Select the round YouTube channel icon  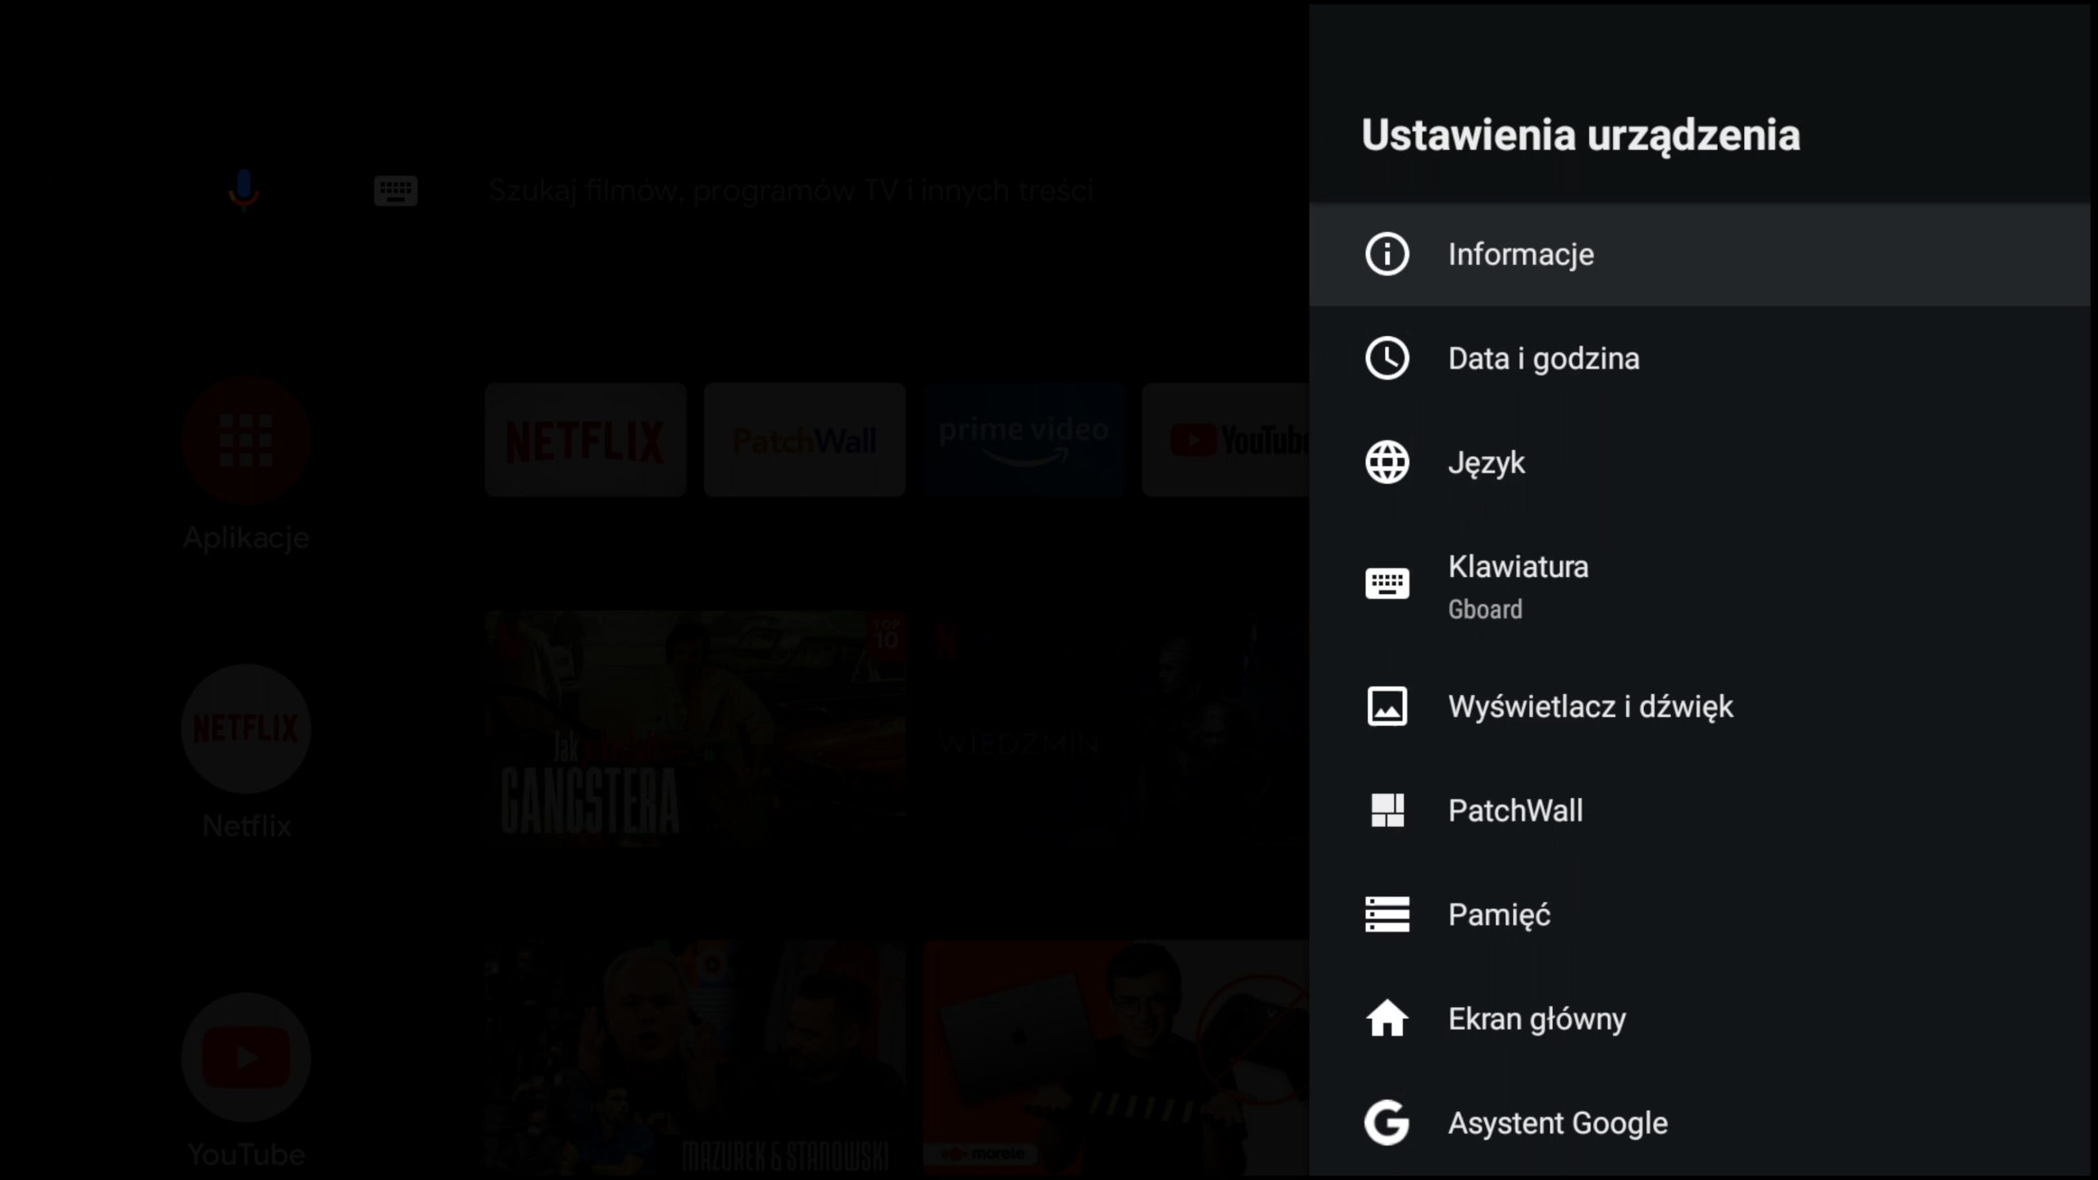[246, 1057]
